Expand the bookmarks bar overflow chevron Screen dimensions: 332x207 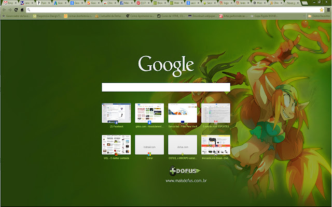(304, 16)
